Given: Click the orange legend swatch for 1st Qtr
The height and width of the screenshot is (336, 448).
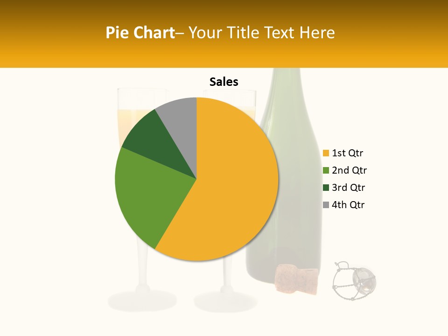Looking at the screenshot, I should click(326, 153).
